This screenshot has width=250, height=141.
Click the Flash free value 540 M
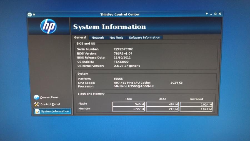pyautogui.click(x=129, y=104)
